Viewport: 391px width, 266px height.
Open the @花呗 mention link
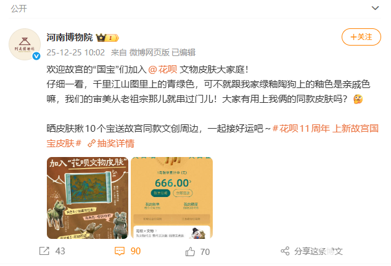[x=163, y=70]
